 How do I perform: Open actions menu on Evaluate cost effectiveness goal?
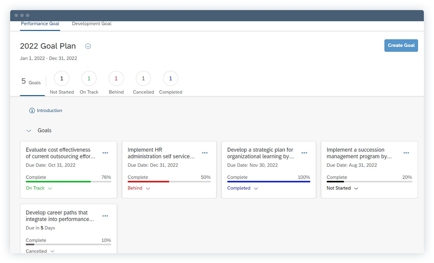(x=105, y=153)
